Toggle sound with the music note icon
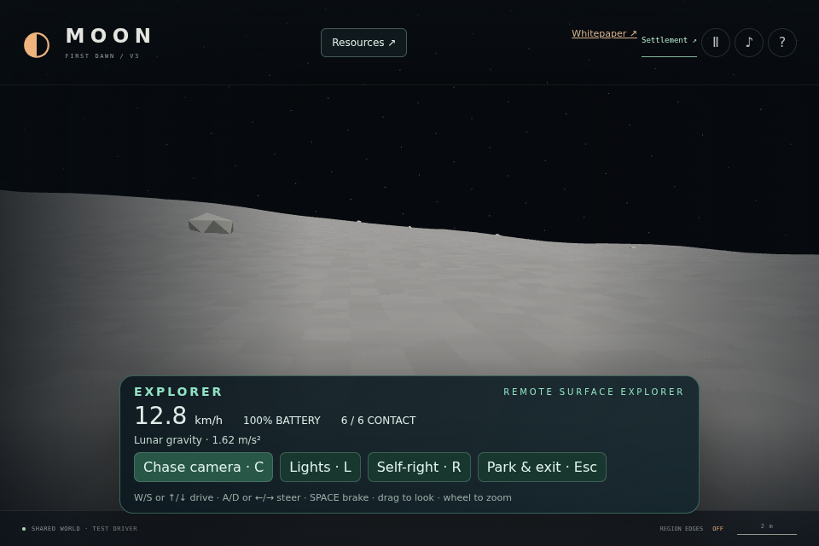Viewport: 819px width, 546px height. (749, 43)
